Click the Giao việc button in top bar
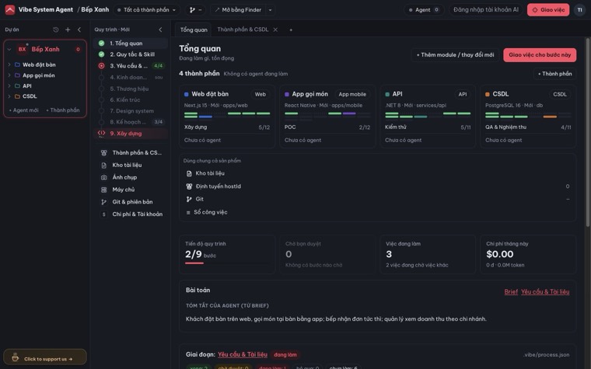Screen dimensions: 591x369 [548, 10]
